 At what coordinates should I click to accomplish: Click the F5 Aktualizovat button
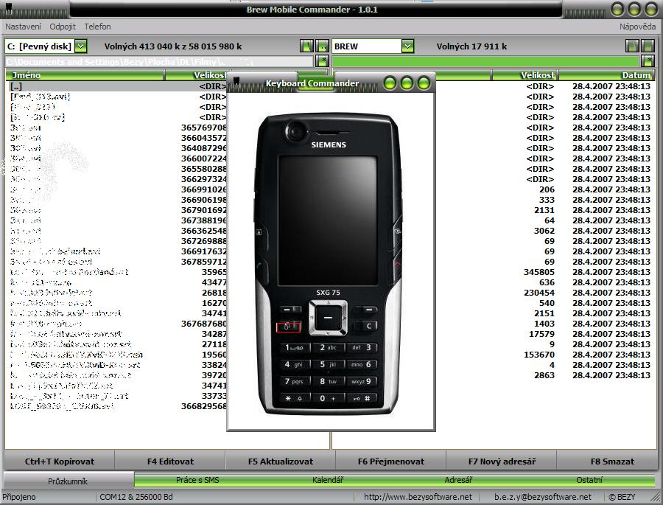click(x=281, y=462)
